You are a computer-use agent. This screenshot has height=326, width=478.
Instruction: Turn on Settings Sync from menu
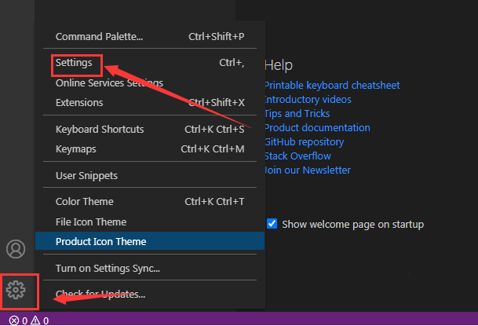click(108, 268)
